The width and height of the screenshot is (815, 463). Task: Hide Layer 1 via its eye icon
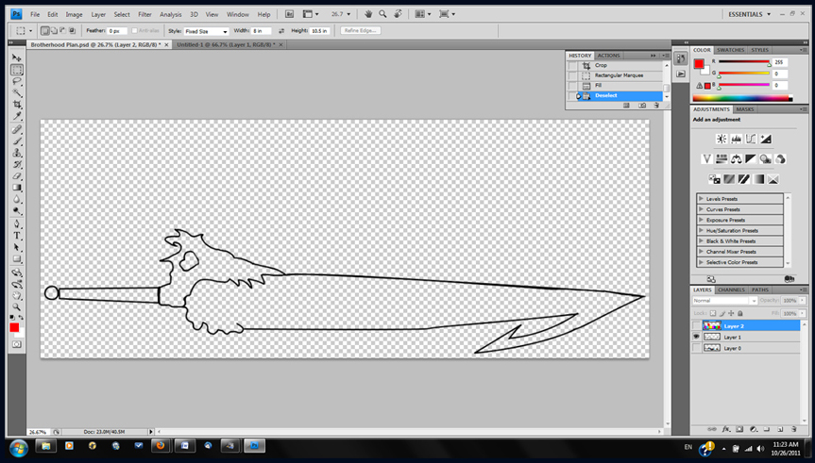[696, 337]
